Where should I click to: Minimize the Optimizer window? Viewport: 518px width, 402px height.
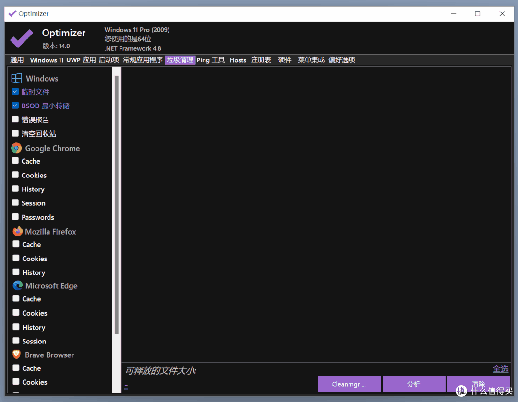pyautogui.click(x=454, y=13)
